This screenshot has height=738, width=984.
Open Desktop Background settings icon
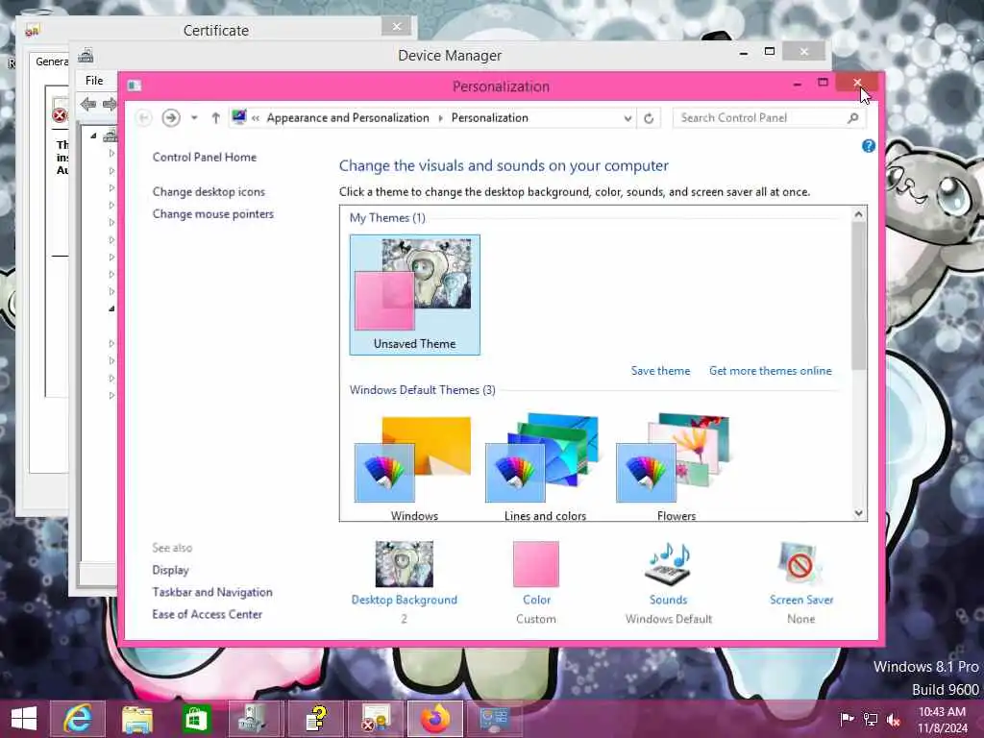[405, 563]
